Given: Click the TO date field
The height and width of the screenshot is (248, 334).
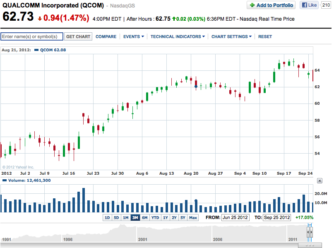Looking at the screenshot, I should coord(277,217).
